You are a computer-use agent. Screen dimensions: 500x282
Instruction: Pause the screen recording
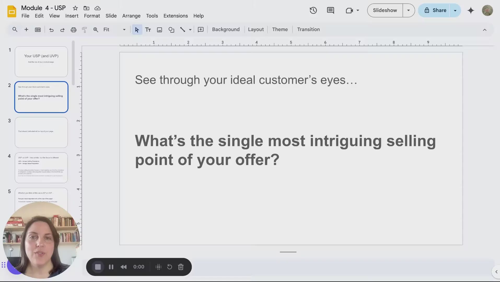point(111,267)
